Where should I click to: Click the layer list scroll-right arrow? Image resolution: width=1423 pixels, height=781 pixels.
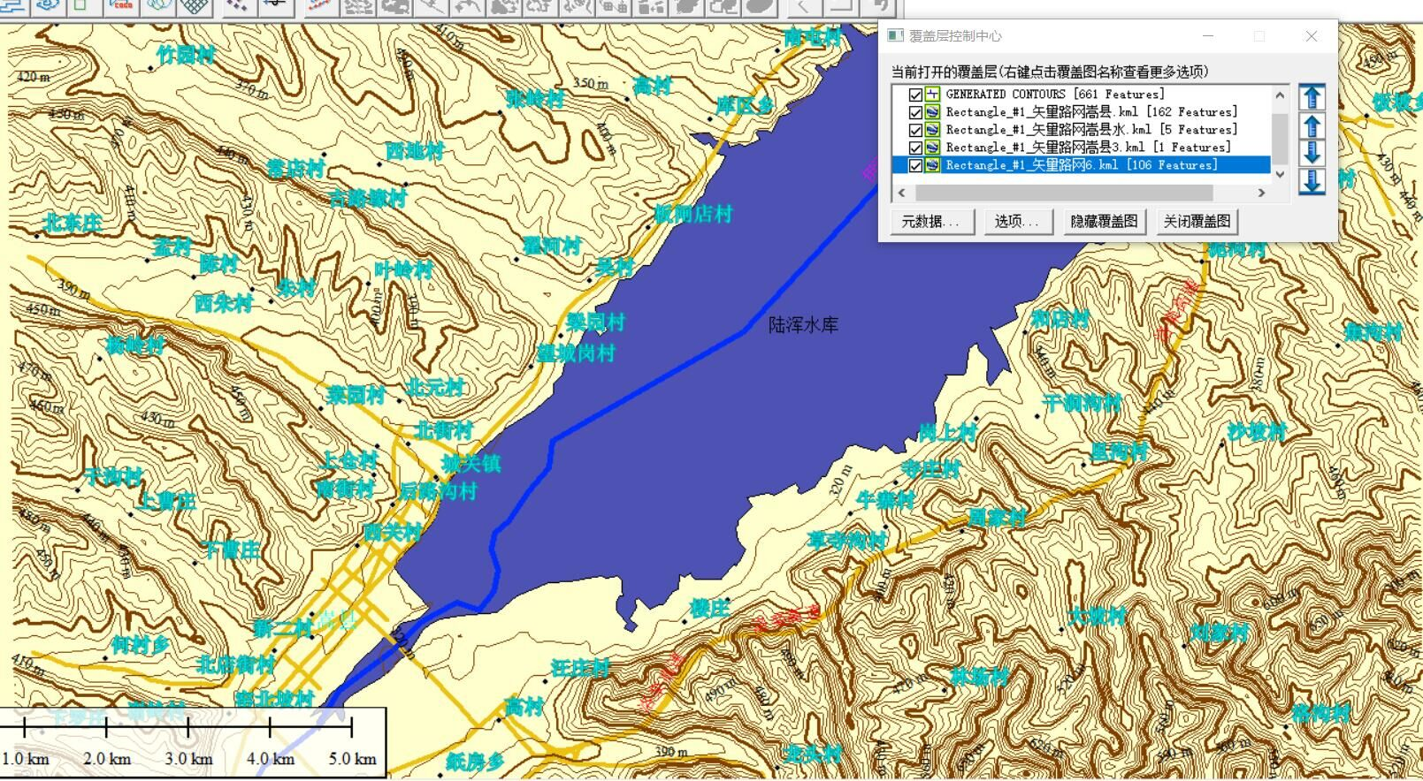tap(1262, 193)
